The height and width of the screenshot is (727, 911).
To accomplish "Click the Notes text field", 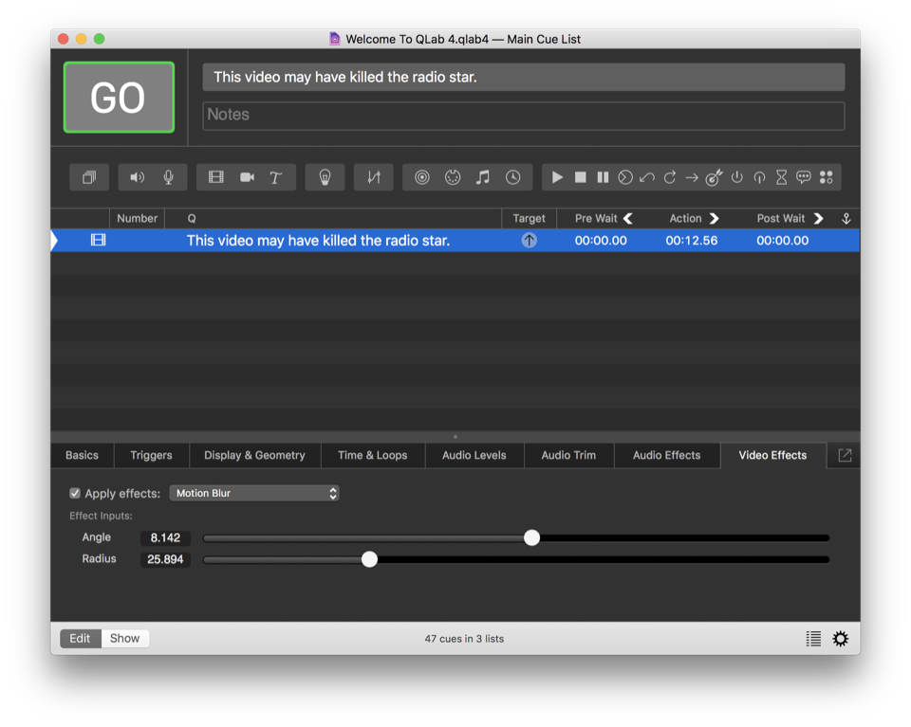I will (523, 115).
